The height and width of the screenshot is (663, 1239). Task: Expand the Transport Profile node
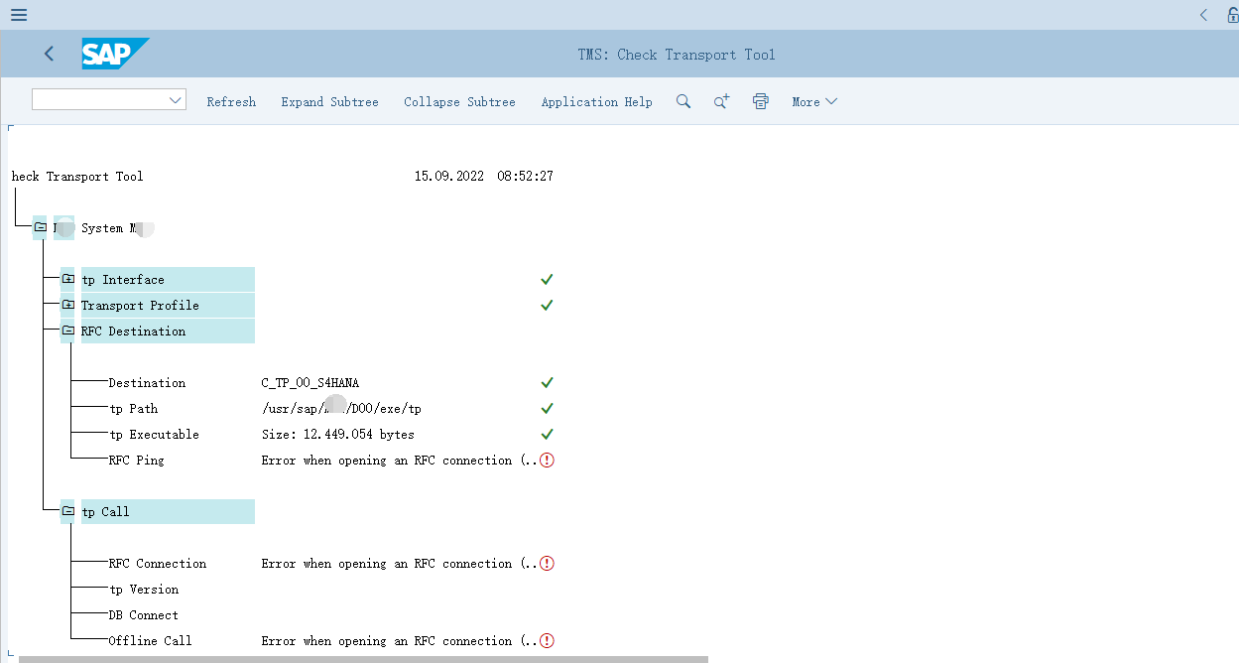(x=67, y=306)
